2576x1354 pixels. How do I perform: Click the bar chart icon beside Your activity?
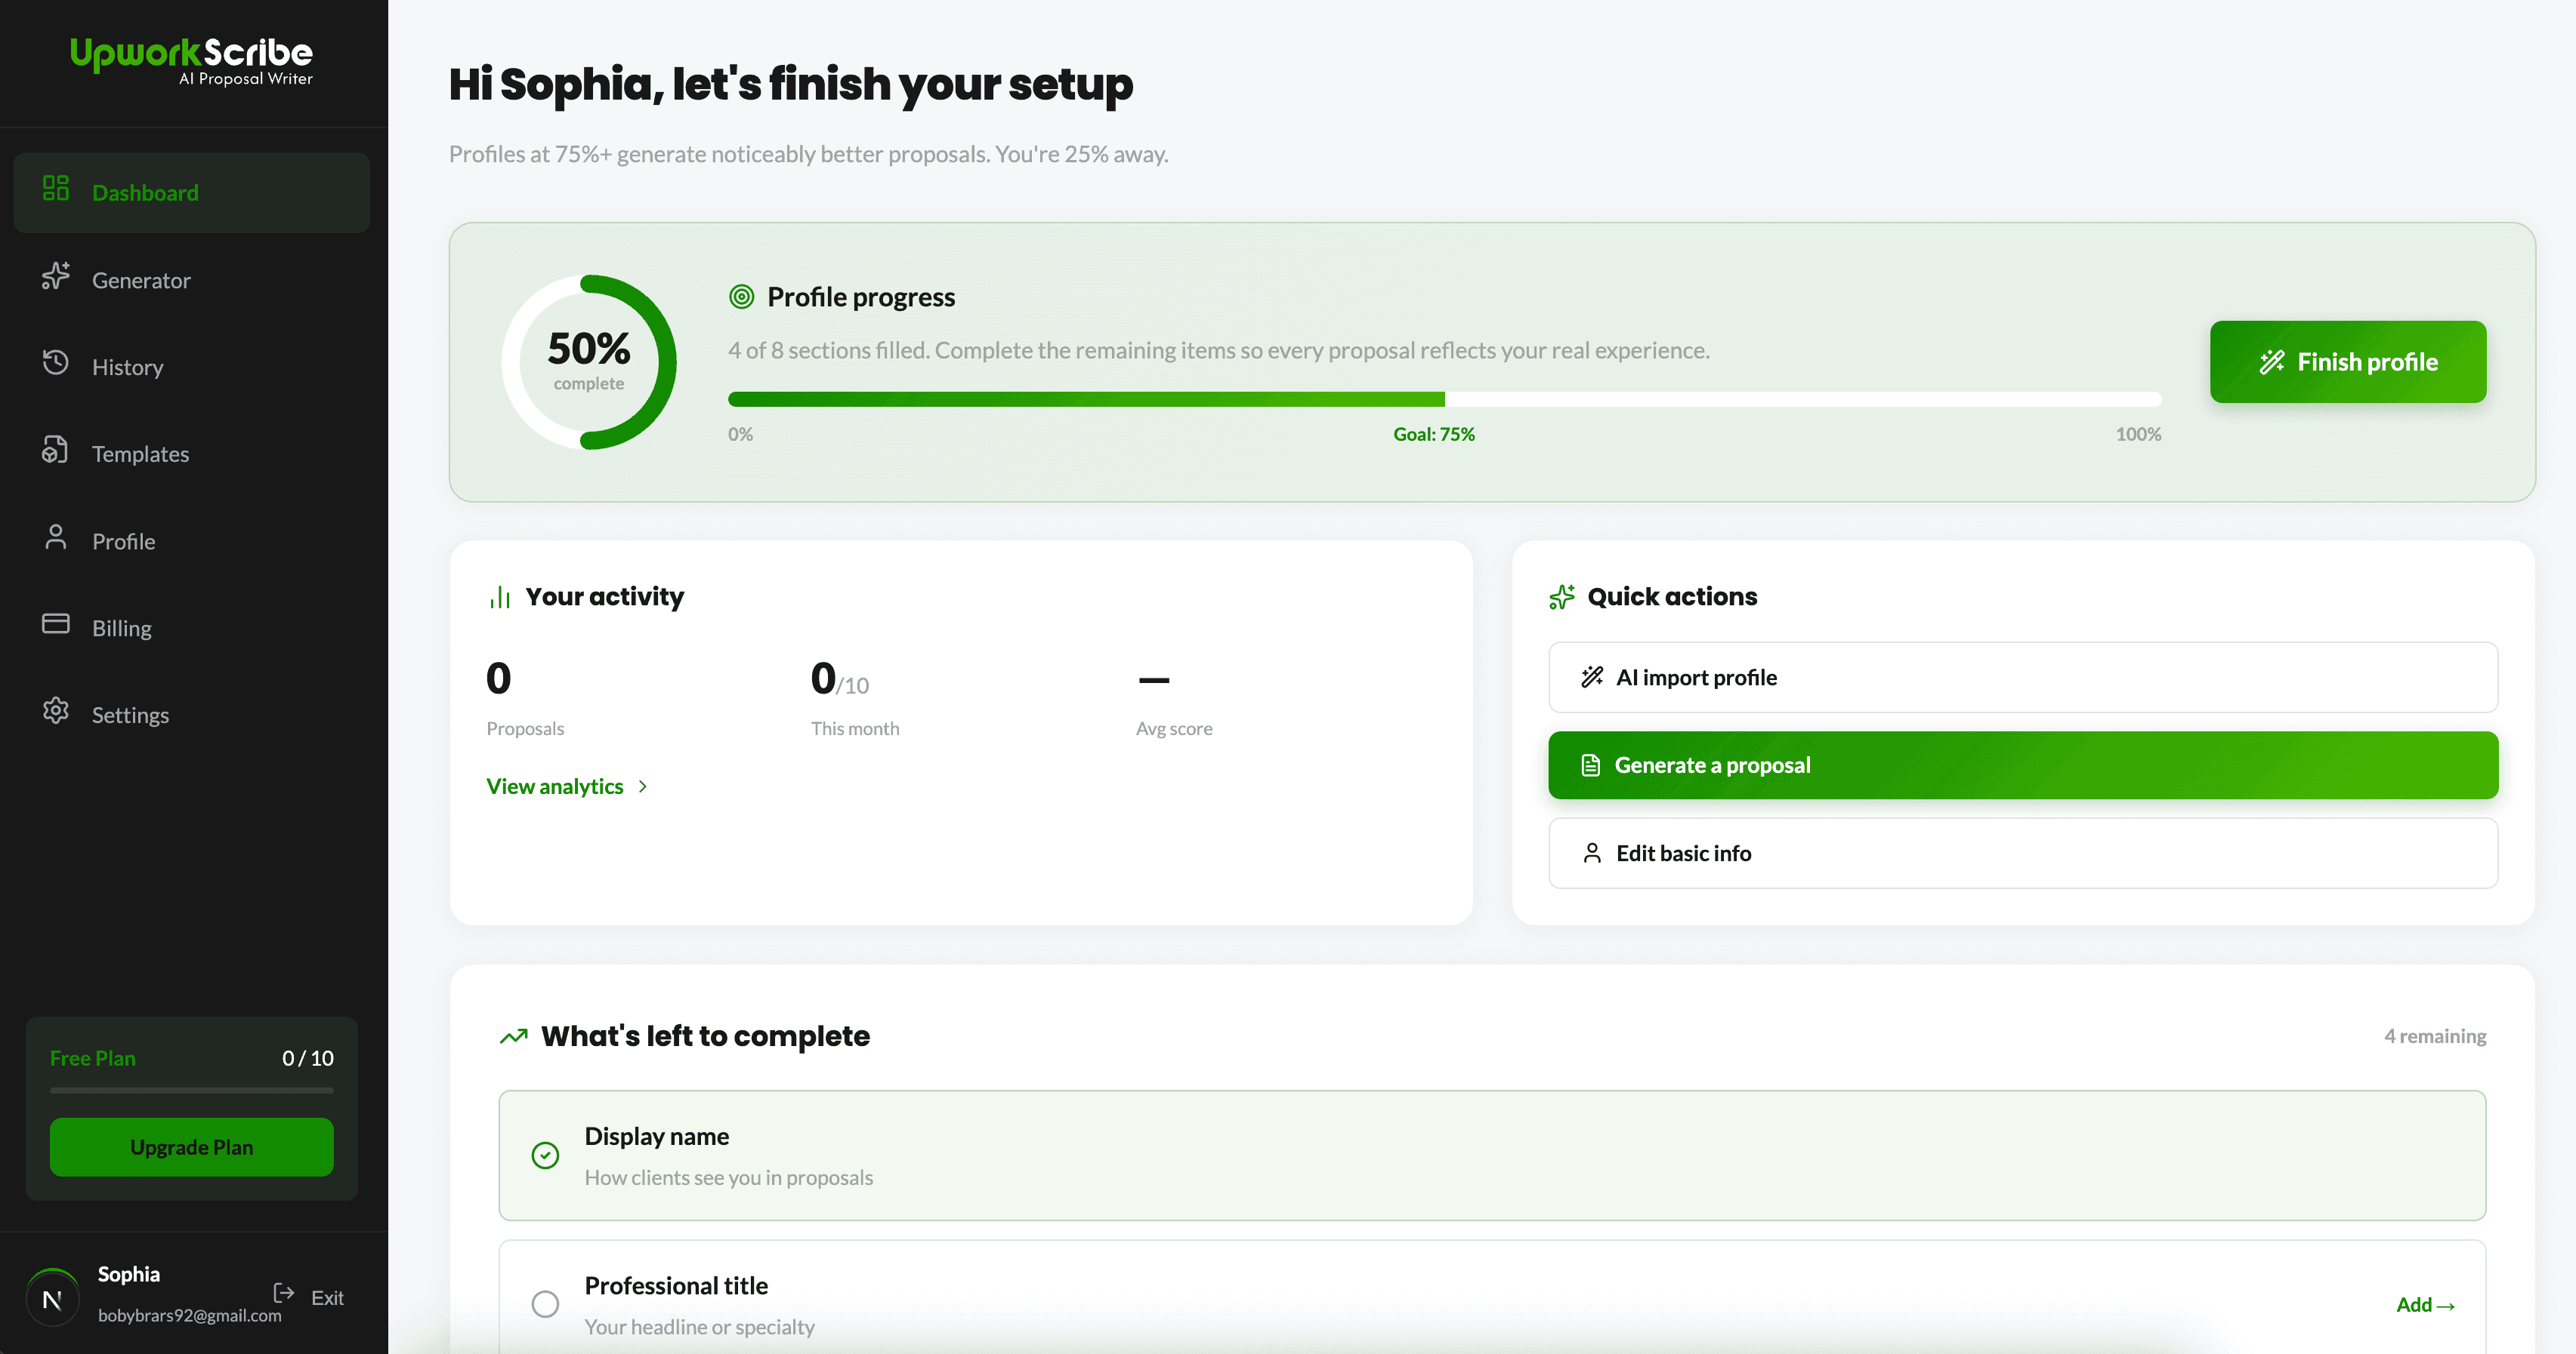[x=500, y=596]
